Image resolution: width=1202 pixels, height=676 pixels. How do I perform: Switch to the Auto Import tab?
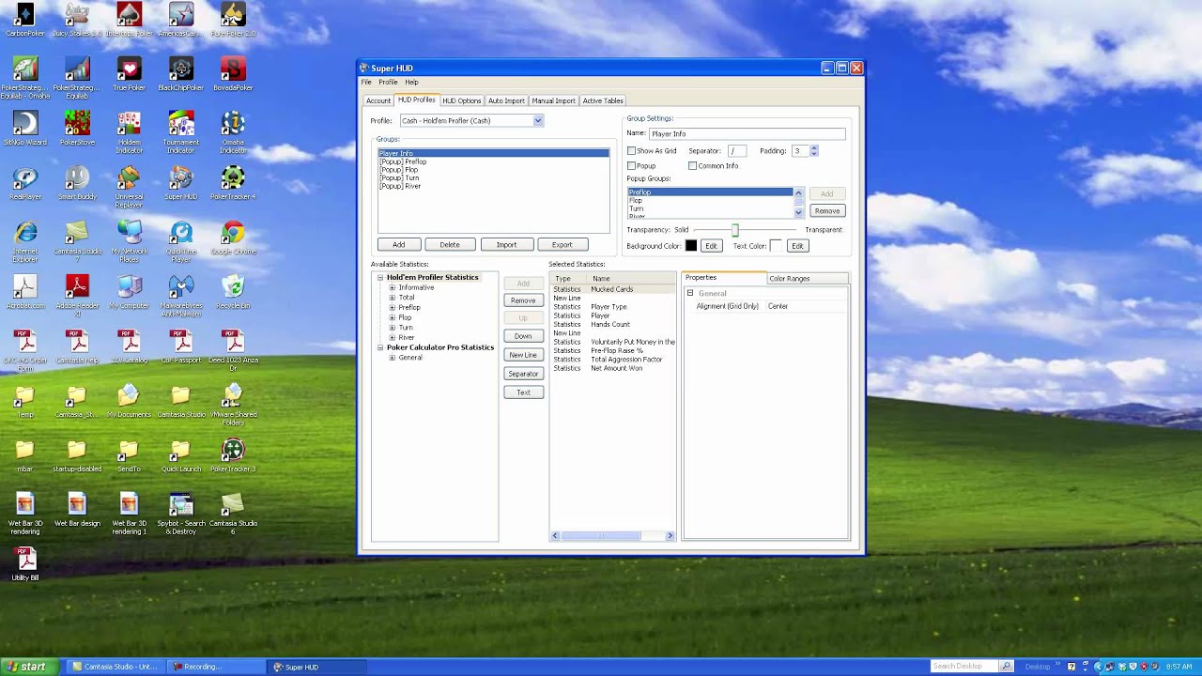[506, 100]
